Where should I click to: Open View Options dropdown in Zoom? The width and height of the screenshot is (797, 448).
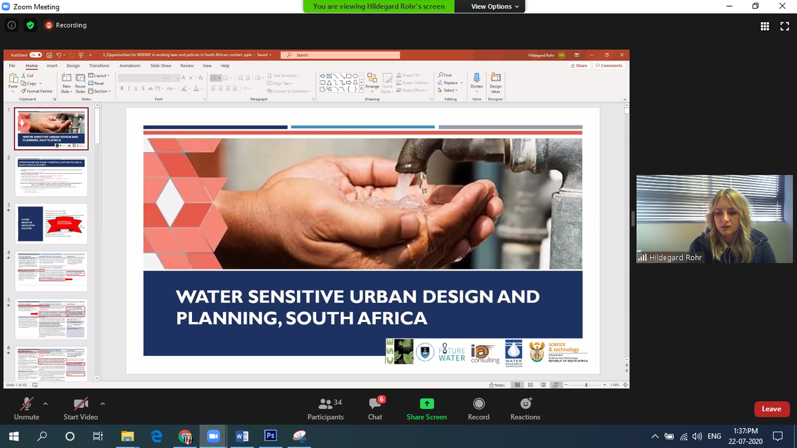pyautogui.click(x=495, y=7)
